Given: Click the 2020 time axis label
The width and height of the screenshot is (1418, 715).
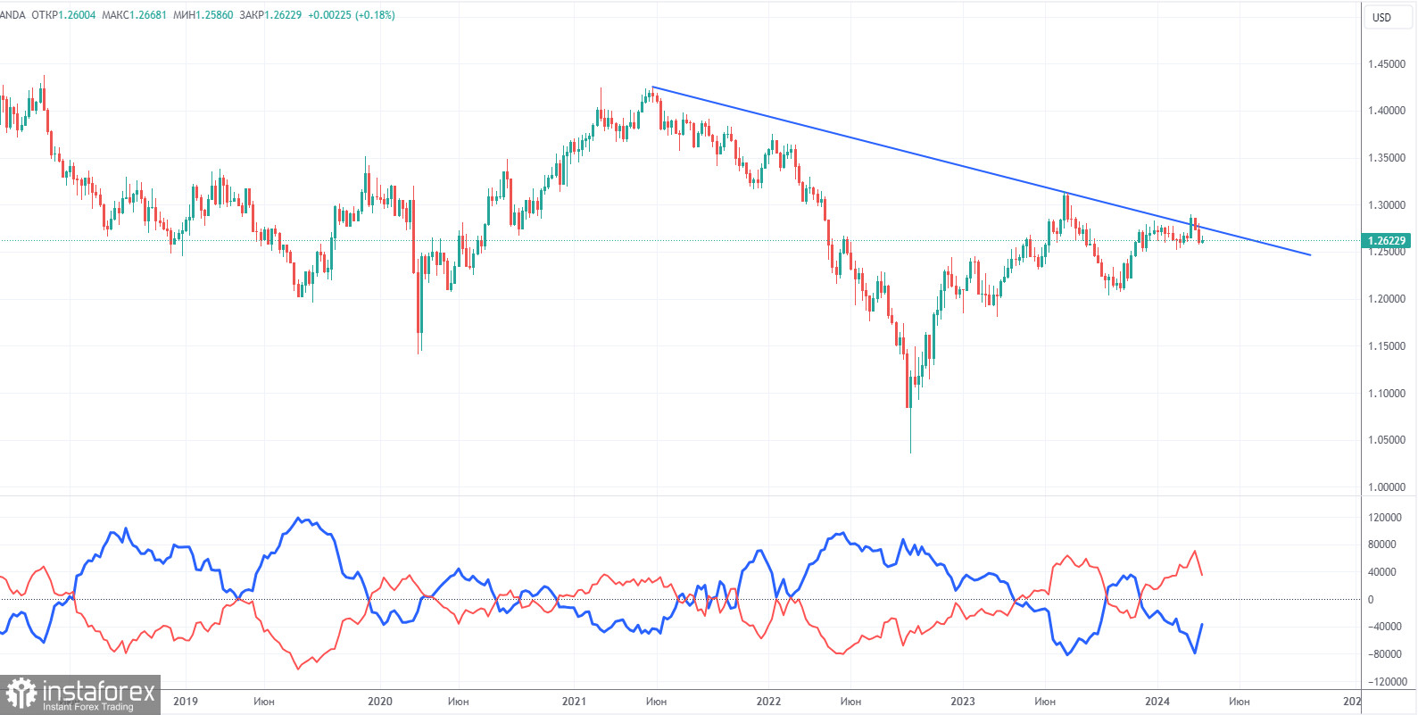Looking at the screenshot, I should [380, 701].
